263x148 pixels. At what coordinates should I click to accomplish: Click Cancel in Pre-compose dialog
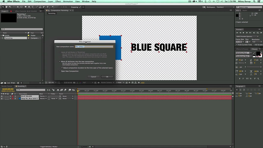pyautogui.click(x=94, y=77)
